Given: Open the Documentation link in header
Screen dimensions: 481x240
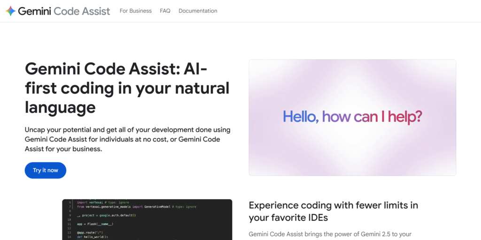Looking at the screenshot, I should click(x=198, y=11).
